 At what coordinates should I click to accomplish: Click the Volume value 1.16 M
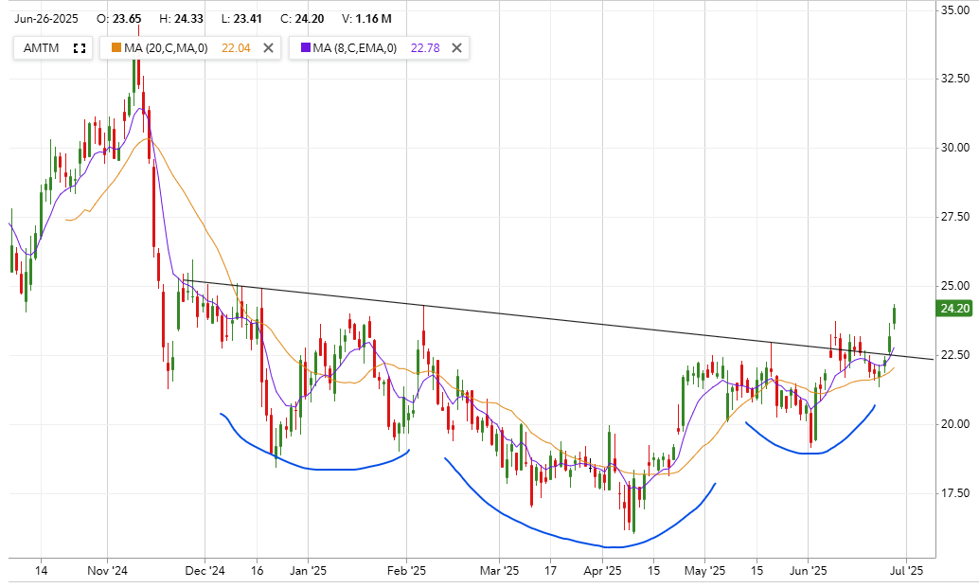pyautogui.click(x=373, y=19)
